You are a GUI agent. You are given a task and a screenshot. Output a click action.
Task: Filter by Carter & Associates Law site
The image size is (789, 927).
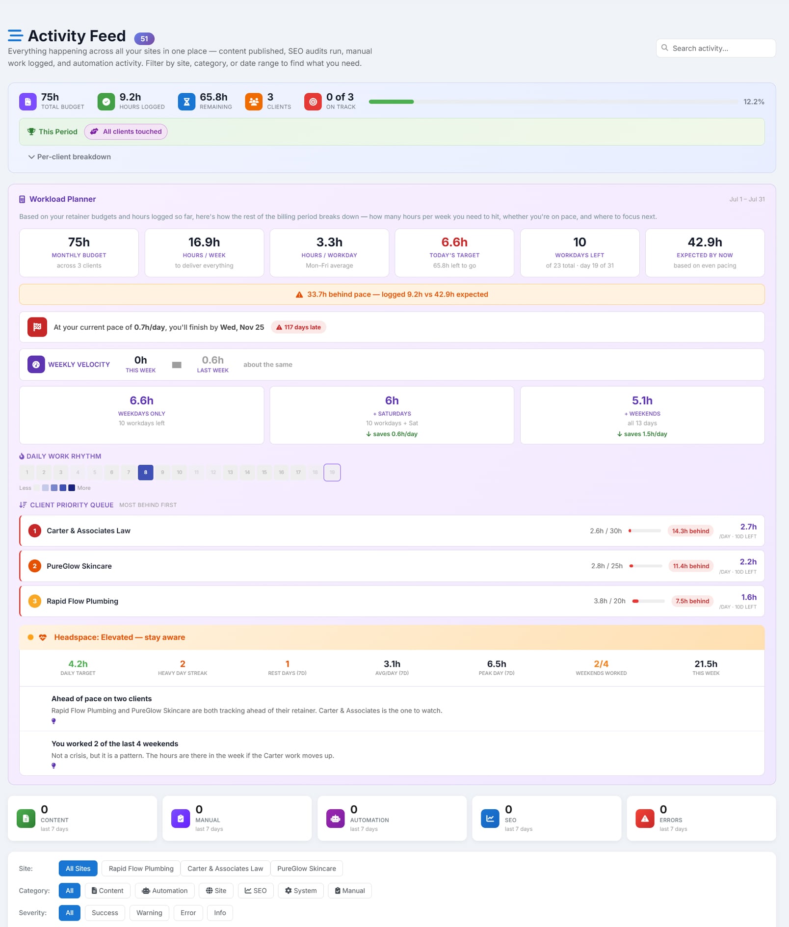tap(225, 868)
